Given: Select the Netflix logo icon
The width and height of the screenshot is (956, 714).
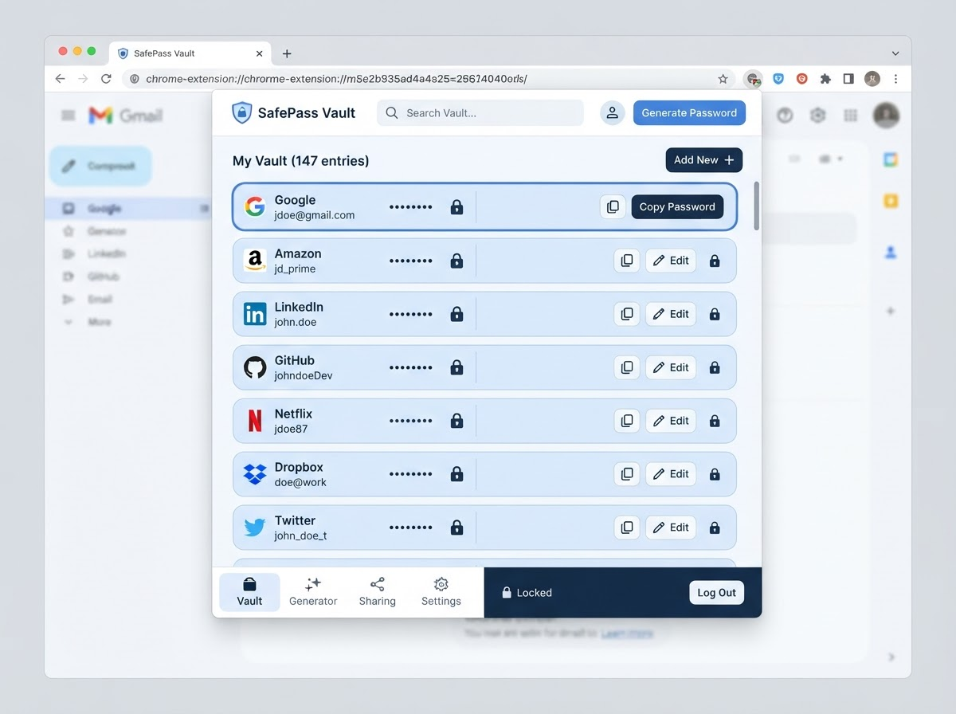Looking at the screenshot, I should (x=254, y=421).
